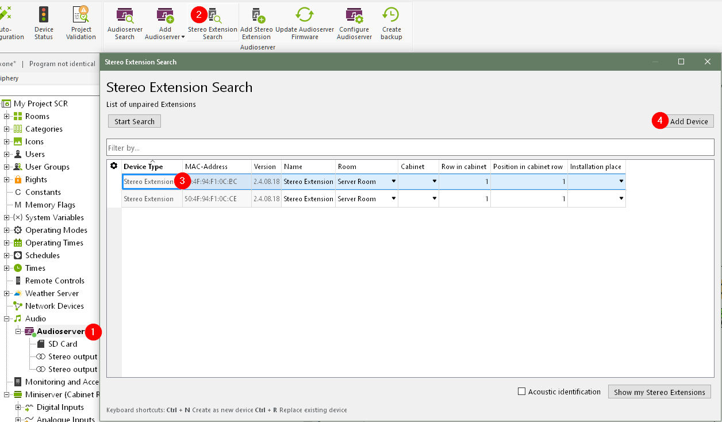The image size is (722, 422).
Task: Sort the table by Device Type column
Action: (152, 167)
